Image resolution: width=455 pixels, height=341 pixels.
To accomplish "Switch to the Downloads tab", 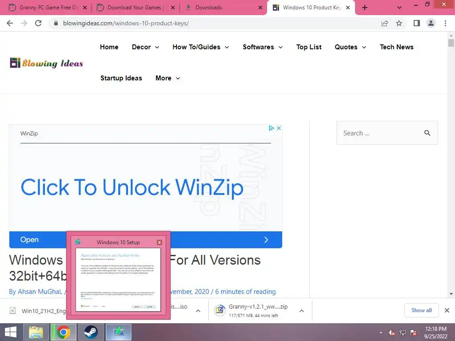I will pyautogui.click(x=220, y=8).
